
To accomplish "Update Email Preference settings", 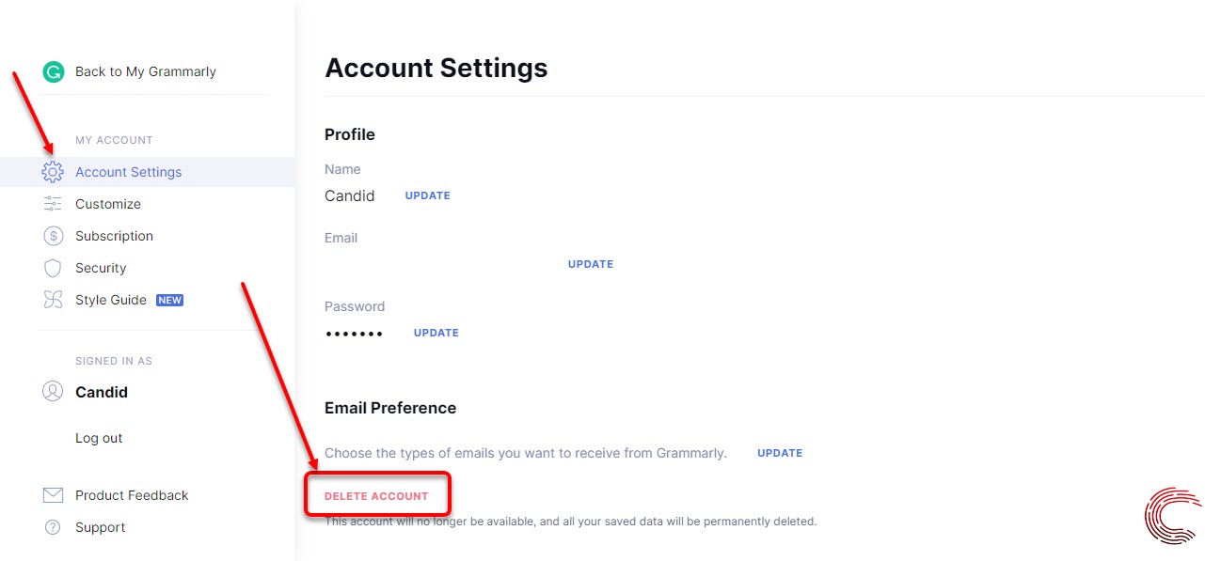I will pos(780,453).
